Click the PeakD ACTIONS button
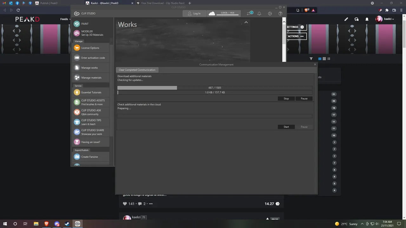 [296, 36]
